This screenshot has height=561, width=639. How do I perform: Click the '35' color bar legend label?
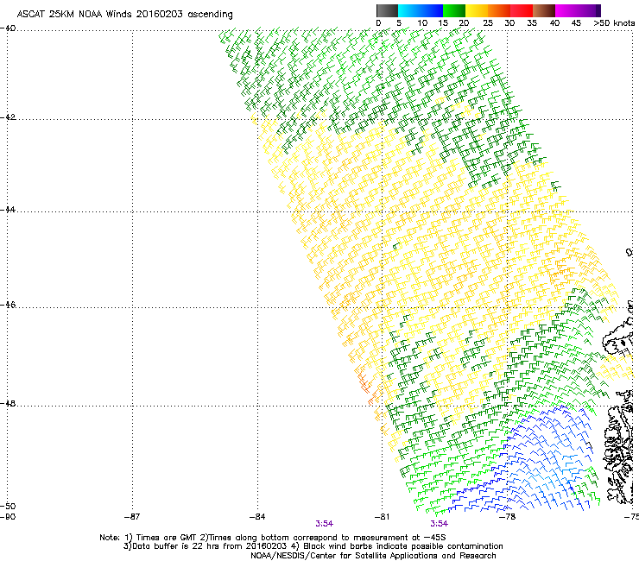coord(532,23)
